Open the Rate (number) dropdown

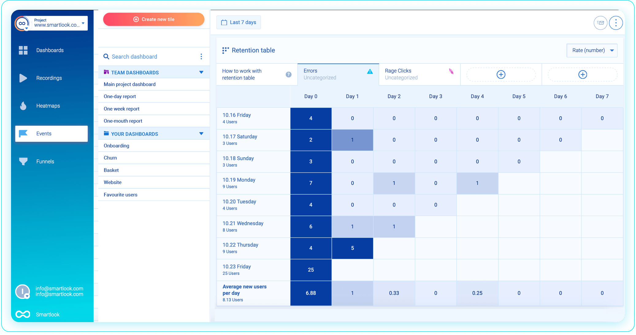click(x=592, y=50)
